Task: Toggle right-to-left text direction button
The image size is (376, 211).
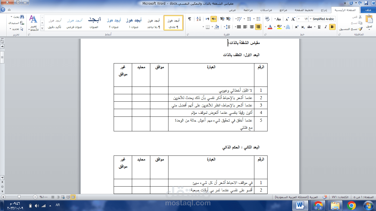Action: (x=214, y=19)
